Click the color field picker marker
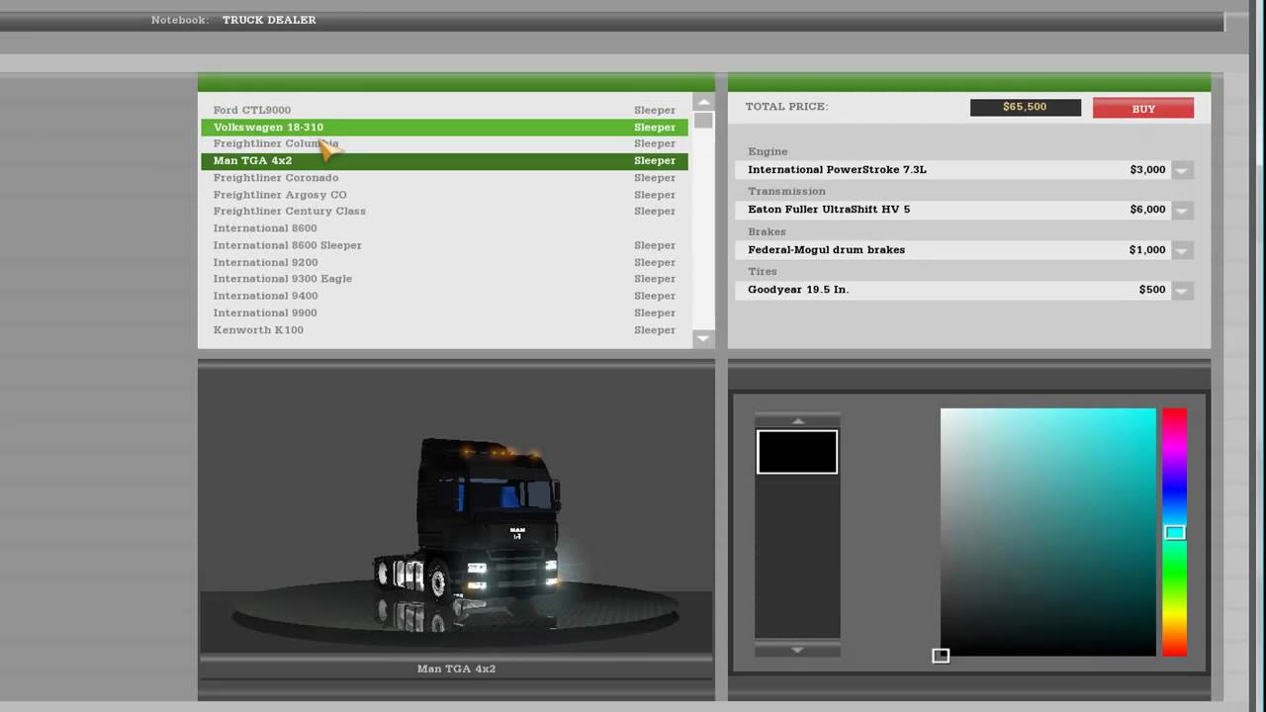The height and width of the screenshot is (712, 1266). click(x=941, y=656)
